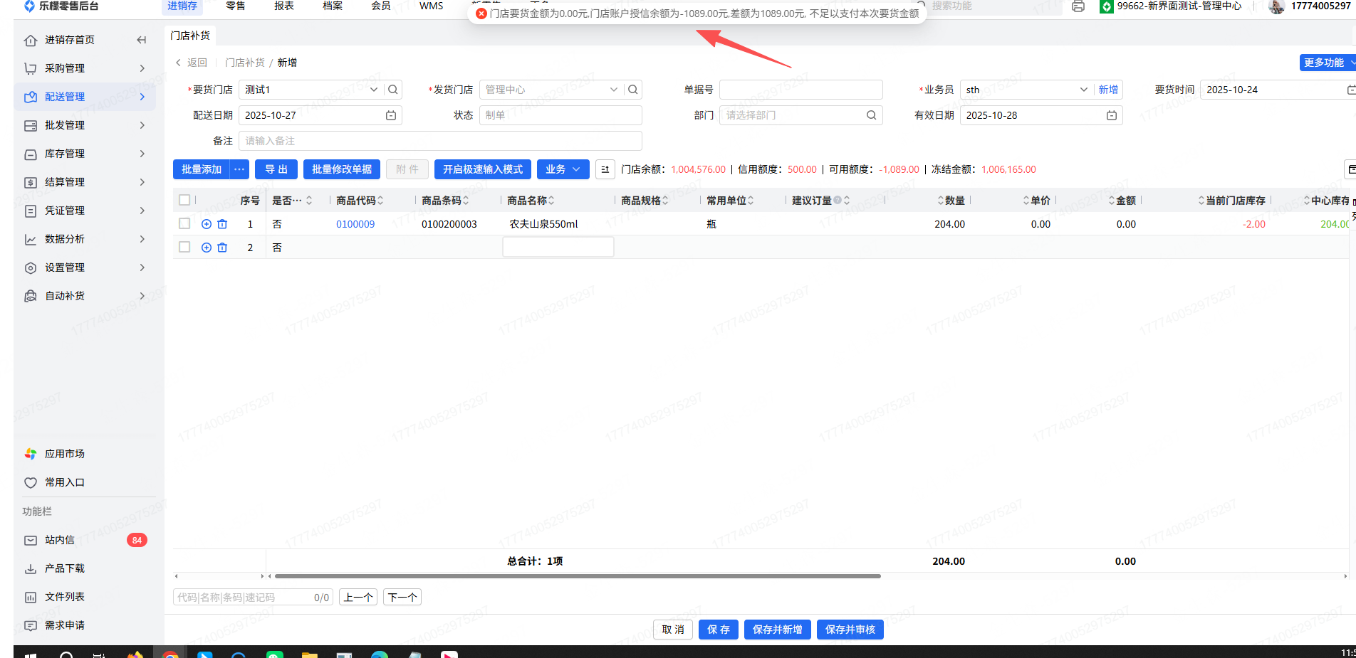
Task: Open 站内信 mail icon
Action: coord(31,540)
